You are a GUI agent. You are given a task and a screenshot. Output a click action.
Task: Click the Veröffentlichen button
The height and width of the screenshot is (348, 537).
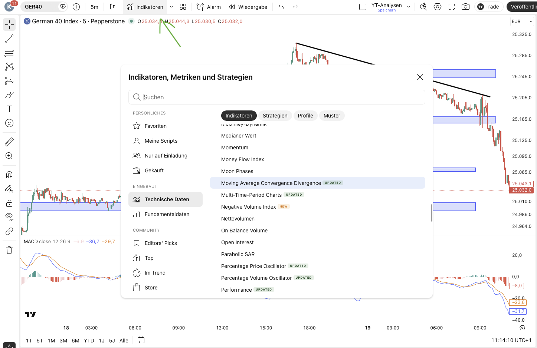pos(522,7)
